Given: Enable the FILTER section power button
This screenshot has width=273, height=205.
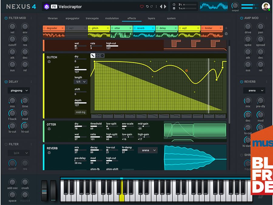Looking at the screenshot, I should [6, 144].
